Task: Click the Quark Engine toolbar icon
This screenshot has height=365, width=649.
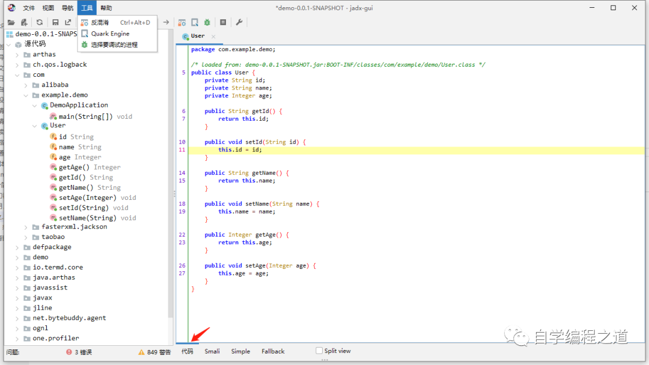Action: [x=195, y=22]
